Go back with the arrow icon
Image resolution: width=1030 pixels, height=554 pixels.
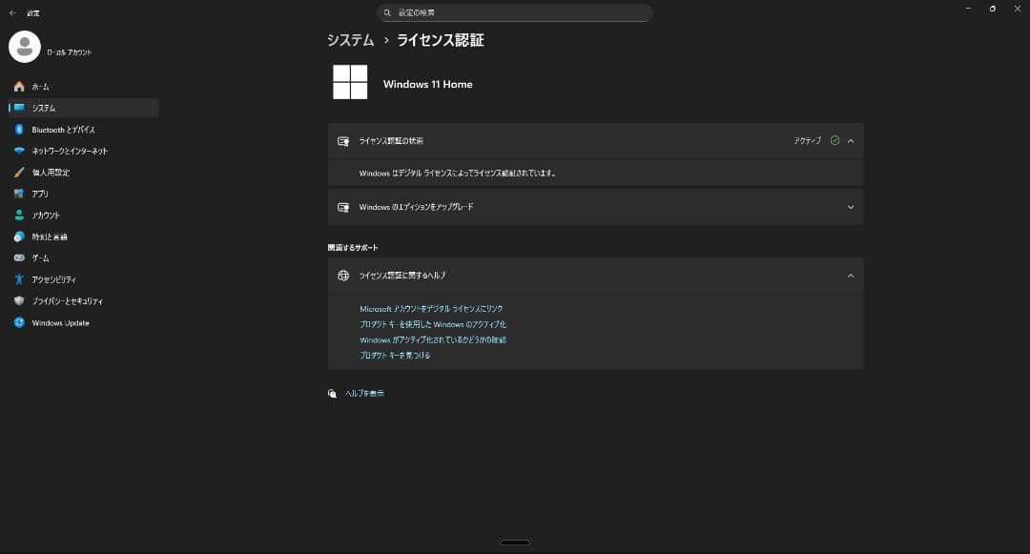click(x=12, y=12)
